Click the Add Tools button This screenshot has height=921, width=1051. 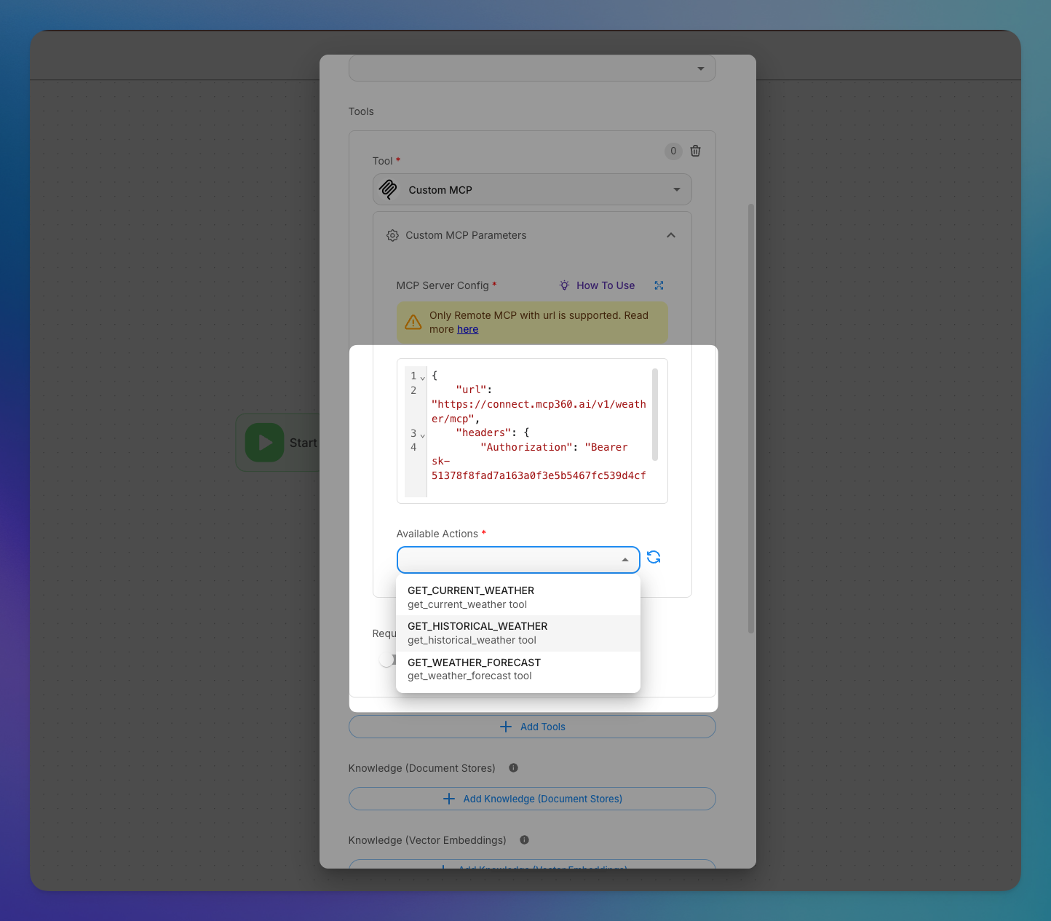(532, 727)
